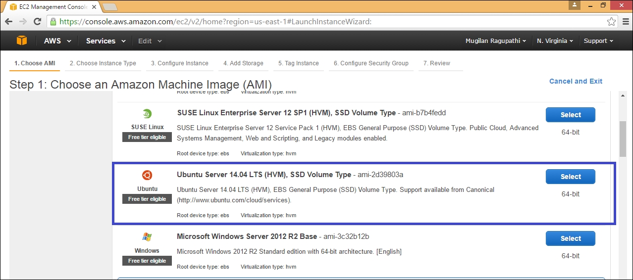633x280 pixels.
Task: Click 64-bit label under SUSE Select button
Action: [571, 132]
